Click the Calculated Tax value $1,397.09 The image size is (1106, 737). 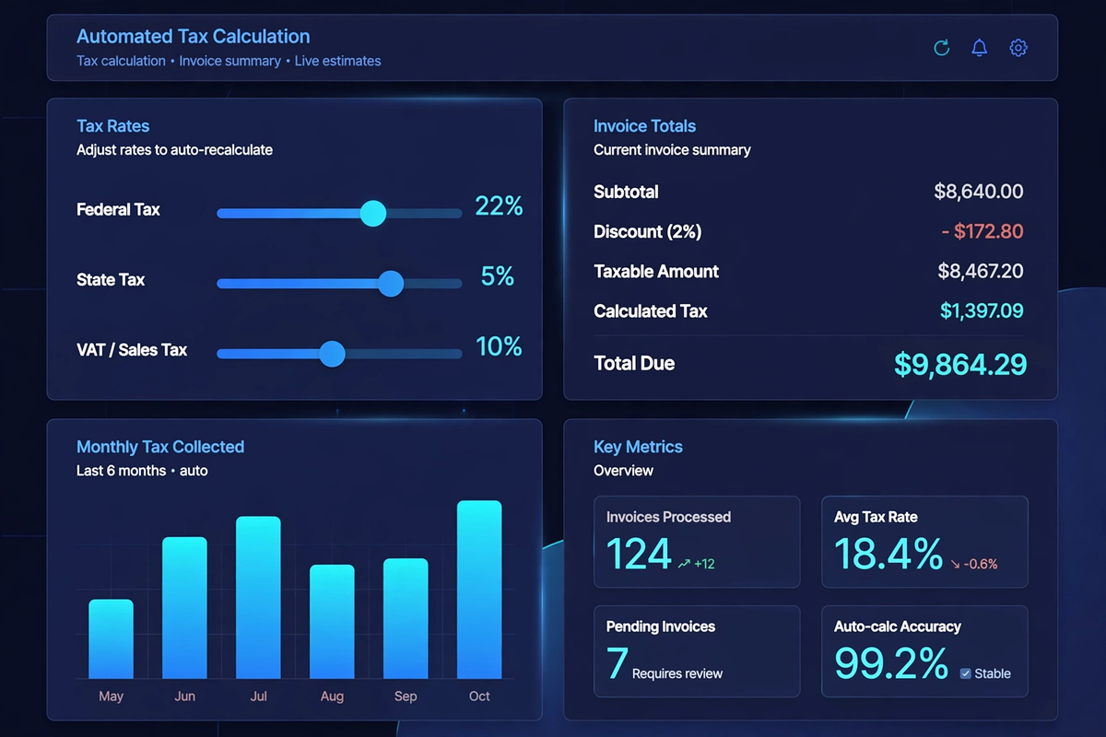pos(982,311)
